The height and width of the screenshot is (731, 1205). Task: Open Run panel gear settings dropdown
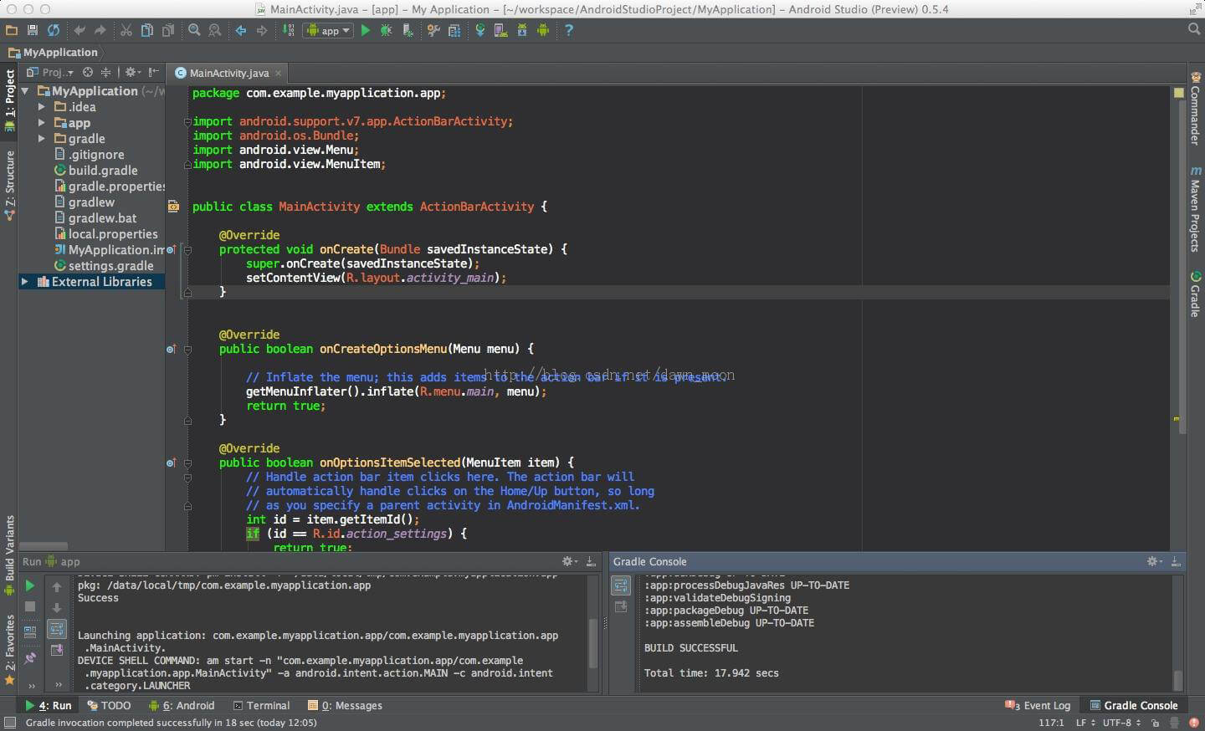pos(570,561)
